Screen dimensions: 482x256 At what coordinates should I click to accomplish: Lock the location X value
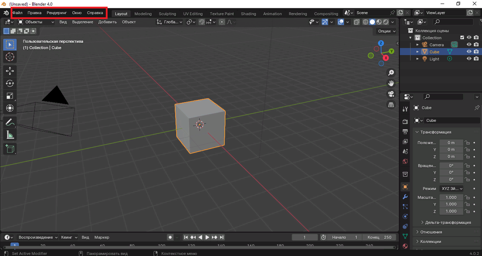(x=467, y=143)
